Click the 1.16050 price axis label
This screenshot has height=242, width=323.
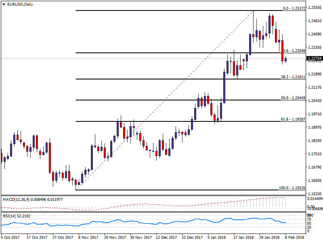click(x=315, y=181)
